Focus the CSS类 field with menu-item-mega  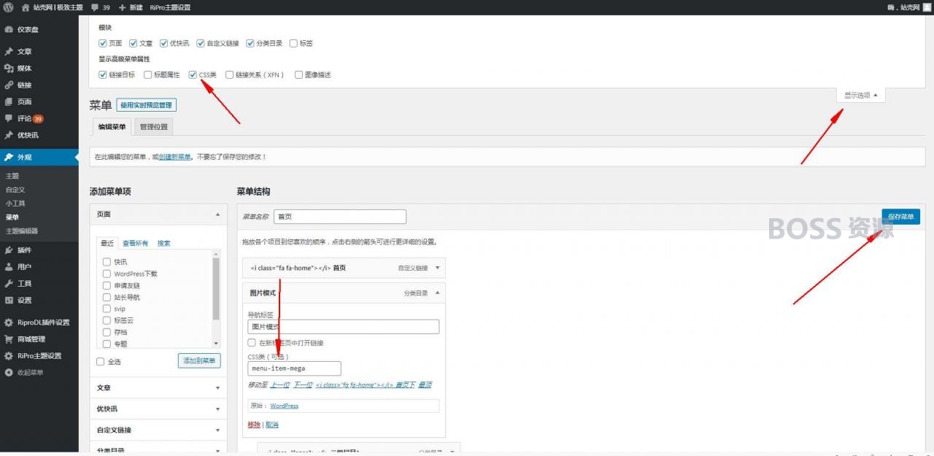click(294, 368)
